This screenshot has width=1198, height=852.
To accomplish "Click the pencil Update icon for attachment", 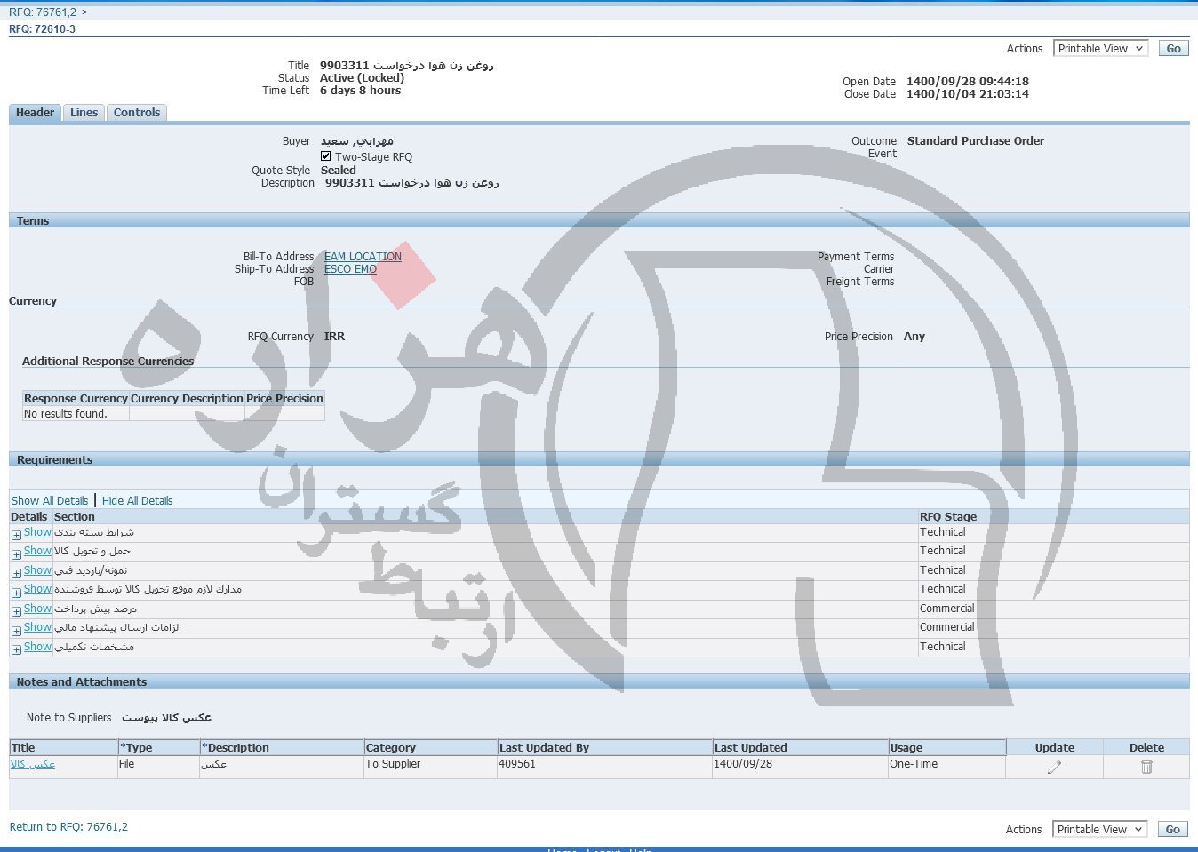I will click(x=1054, y=767).
